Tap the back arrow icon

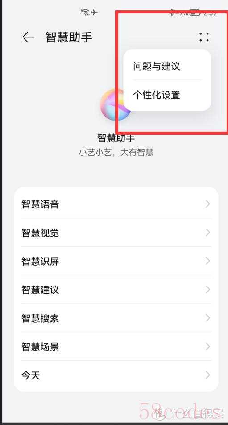click(x=28, y=37)
